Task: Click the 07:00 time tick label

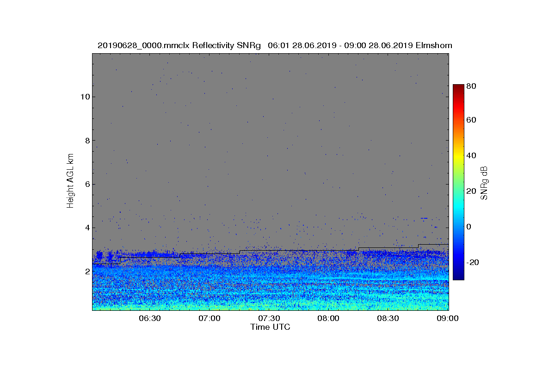Action: point(210,319)
